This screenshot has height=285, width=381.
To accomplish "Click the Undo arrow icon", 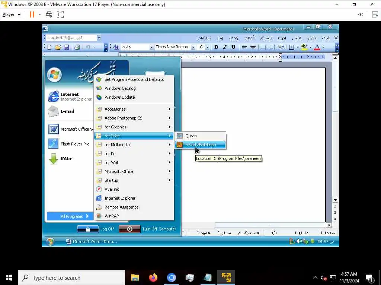I will [x=88, y=47].
